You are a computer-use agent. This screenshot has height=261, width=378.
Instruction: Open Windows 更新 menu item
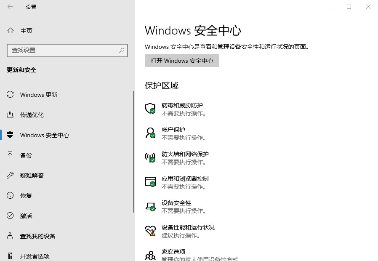tap(67, 95)
